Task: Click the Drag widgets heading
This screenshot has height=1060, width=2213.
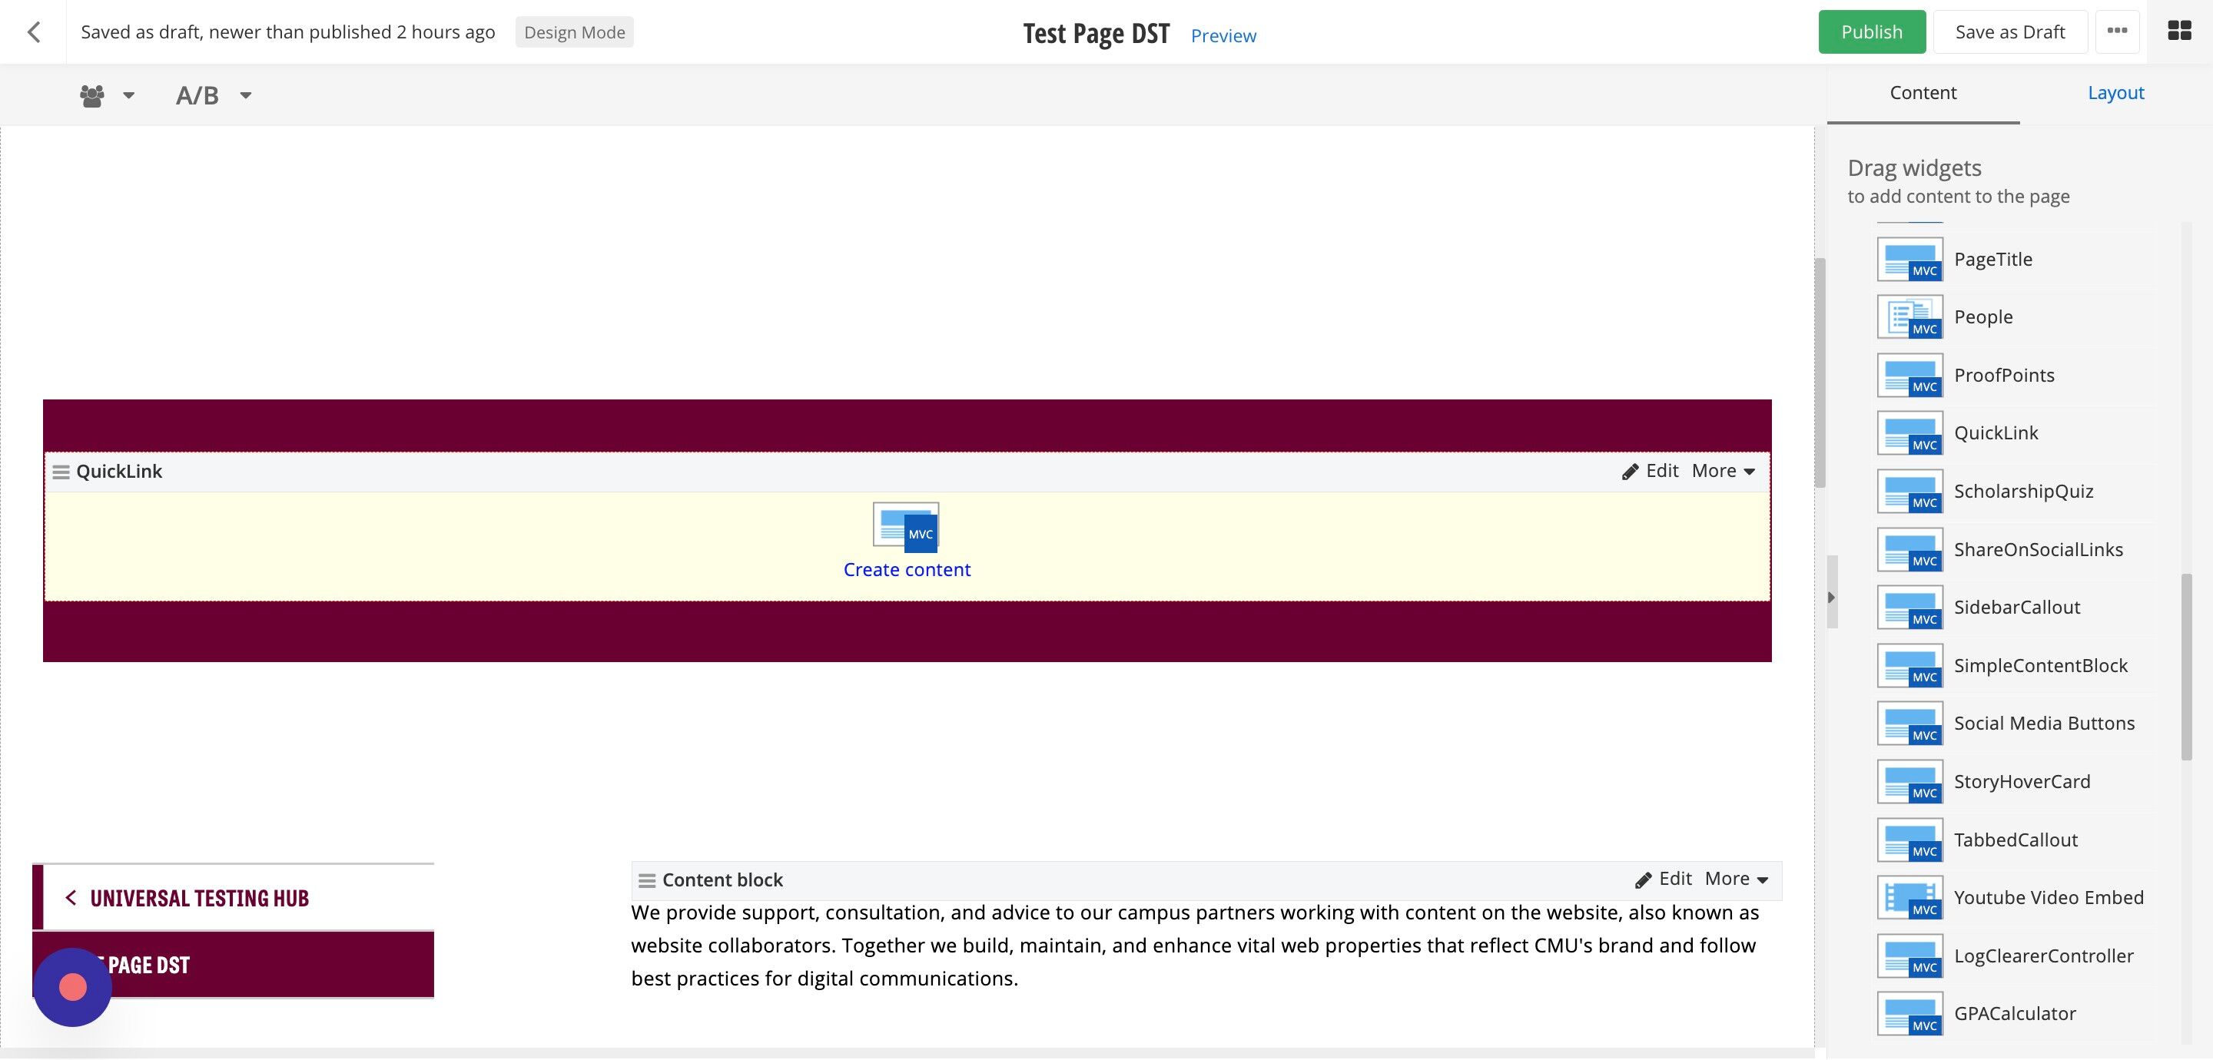Action: point(1914,167)
